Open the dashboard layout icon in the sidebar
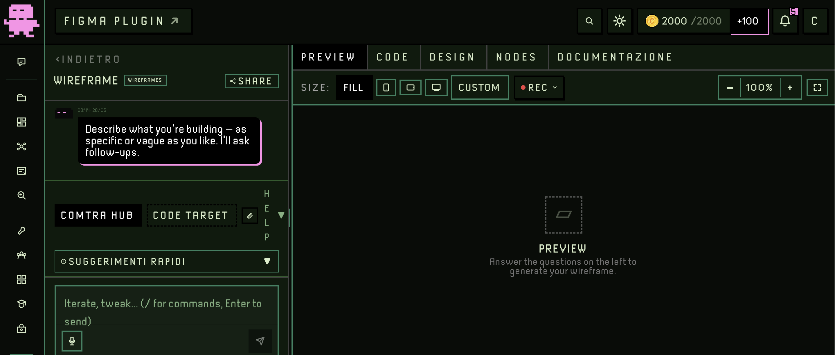The image size is (835, 355). coord(21,122)
